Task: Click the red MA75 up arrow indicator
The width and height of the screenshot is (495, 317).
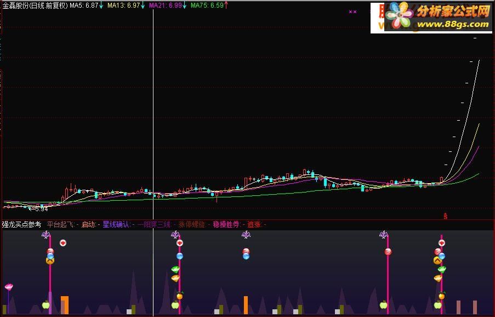Action: 226,5
